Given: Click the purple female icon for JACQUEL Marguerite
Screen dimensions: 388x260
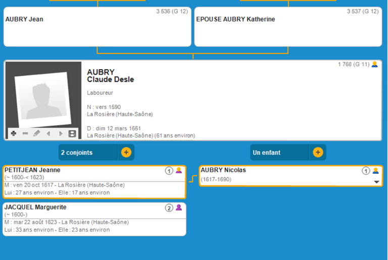Looking at the screenshot, I should click(179, 207).
